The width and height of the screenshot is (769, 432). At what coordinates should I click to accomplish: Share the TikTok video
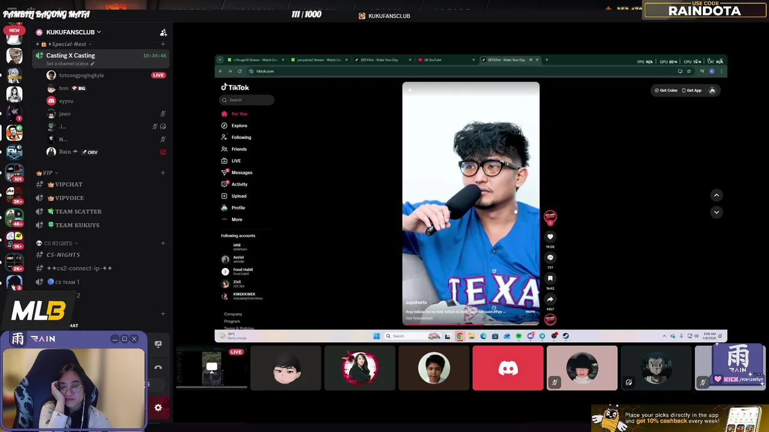point(550,299)
